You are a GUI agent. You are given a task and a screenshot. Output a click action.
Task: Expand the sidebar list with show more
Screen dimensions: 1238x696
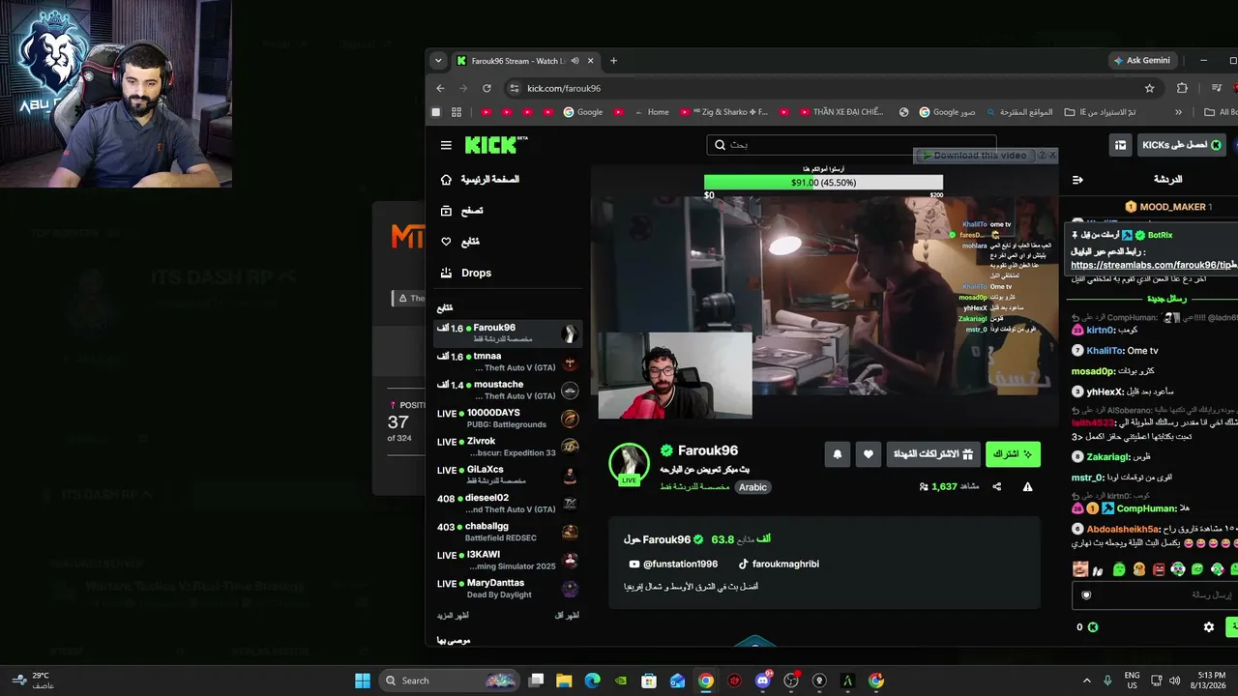[x=453, y=616]
